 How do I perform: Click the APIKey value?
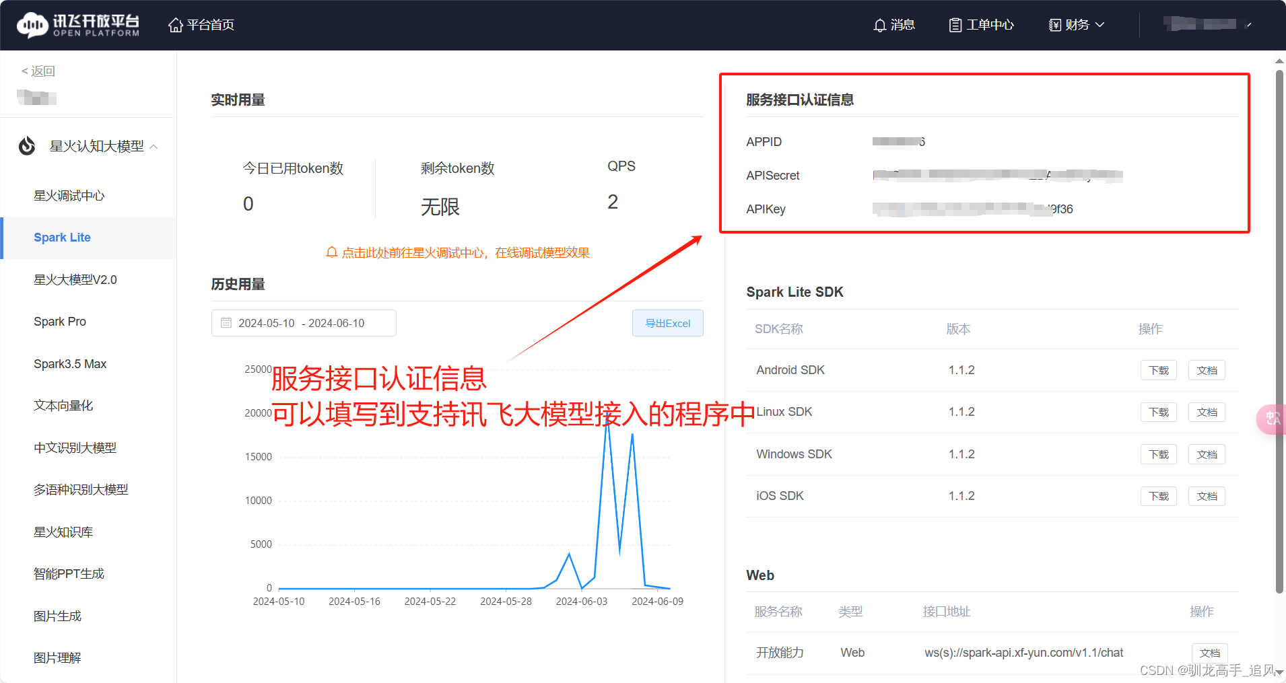973,209
